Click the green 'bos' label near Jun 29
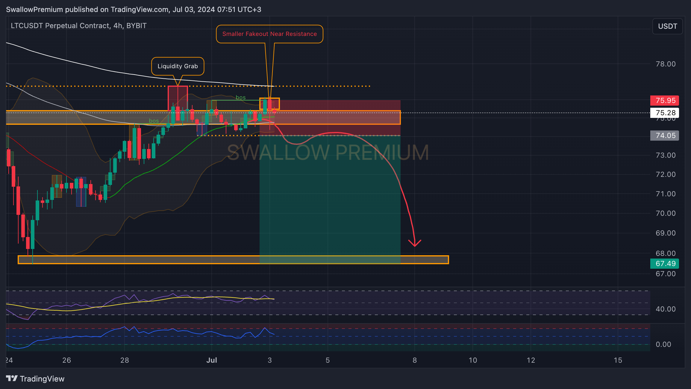Screen dimensions: 691x389 click(x=154, y=121)
